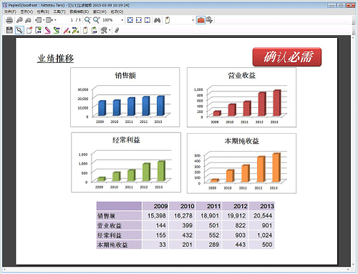
Task: Open the stamp tool dropdown arrow
Action: coord(110,30)
